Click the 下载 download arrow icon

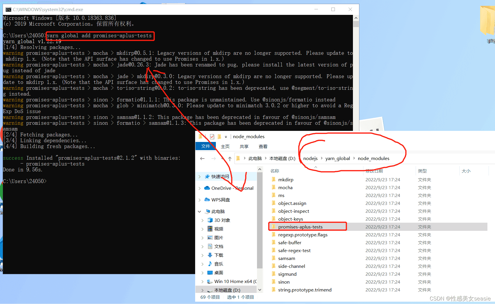coord(210,255)
